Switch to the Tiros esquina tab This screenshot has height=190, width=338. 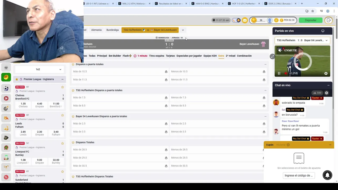[x=157, y=56]
